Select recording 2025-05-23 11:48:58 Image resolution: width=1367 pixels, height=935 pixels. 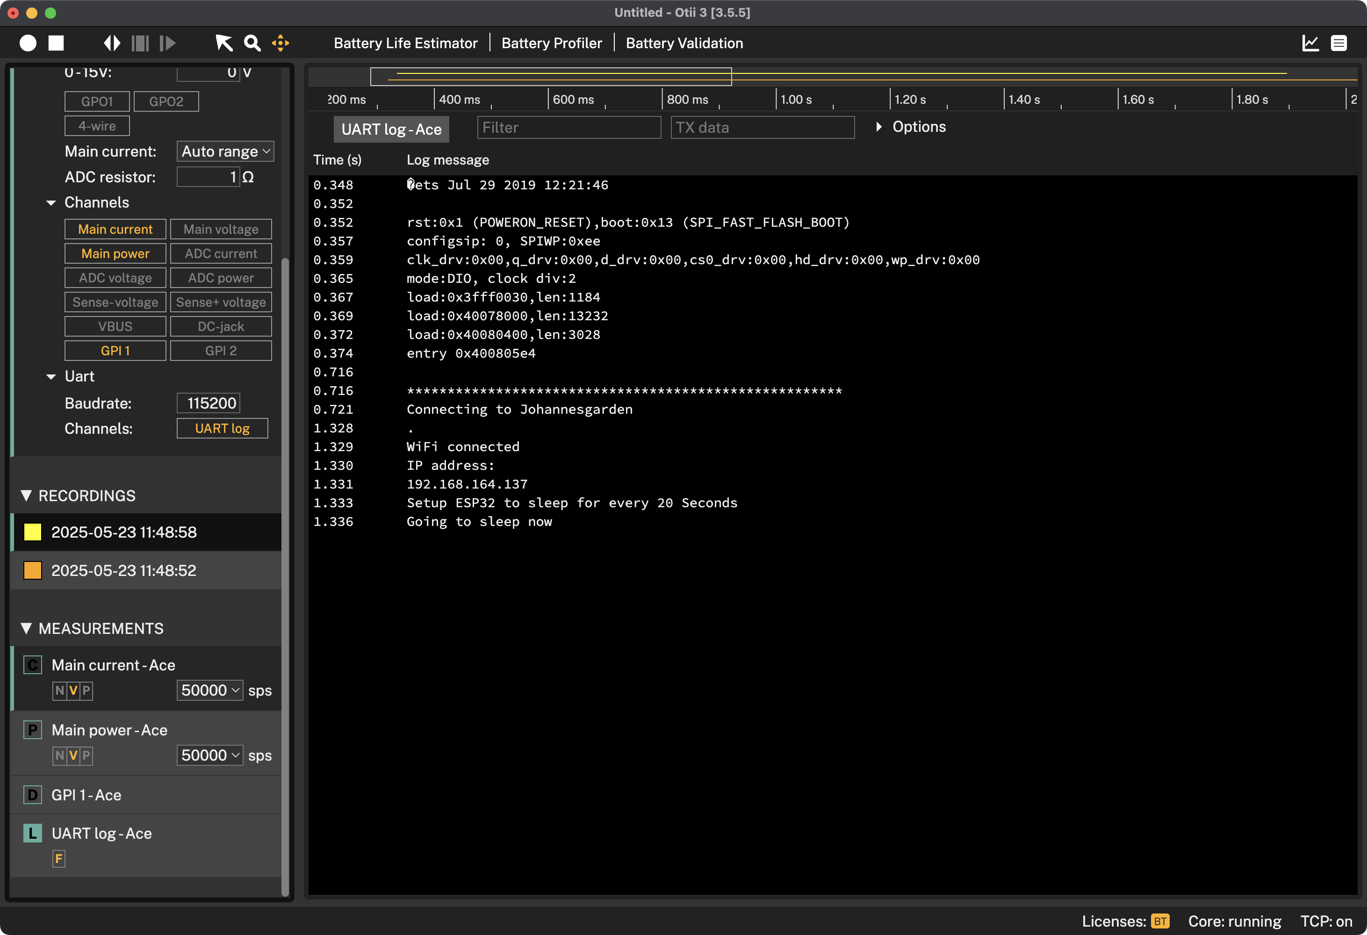pyautogui.click(x=146, y=532)
